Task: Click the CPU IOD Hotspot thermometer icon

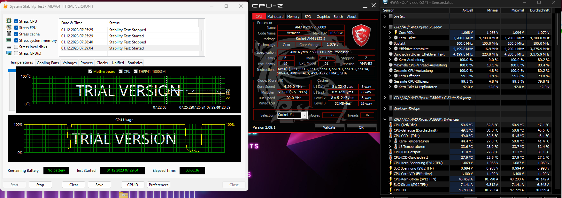Action: coord(391,152)
